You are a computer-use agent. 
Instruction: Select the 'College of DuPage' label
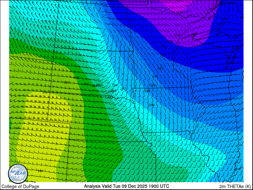click(20, 187)
